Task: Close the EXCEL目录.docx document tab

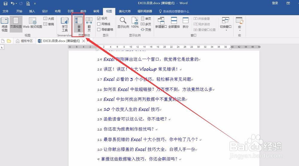Action: pos(83,41)
